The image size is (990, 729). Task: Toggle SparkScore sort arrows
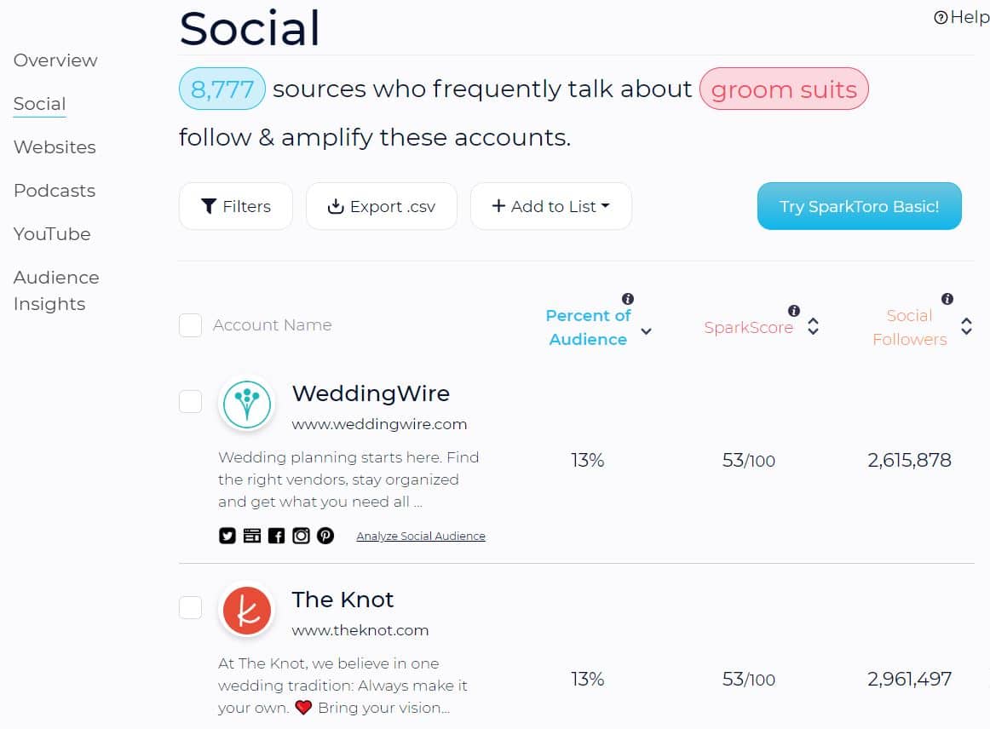[813, 326]
